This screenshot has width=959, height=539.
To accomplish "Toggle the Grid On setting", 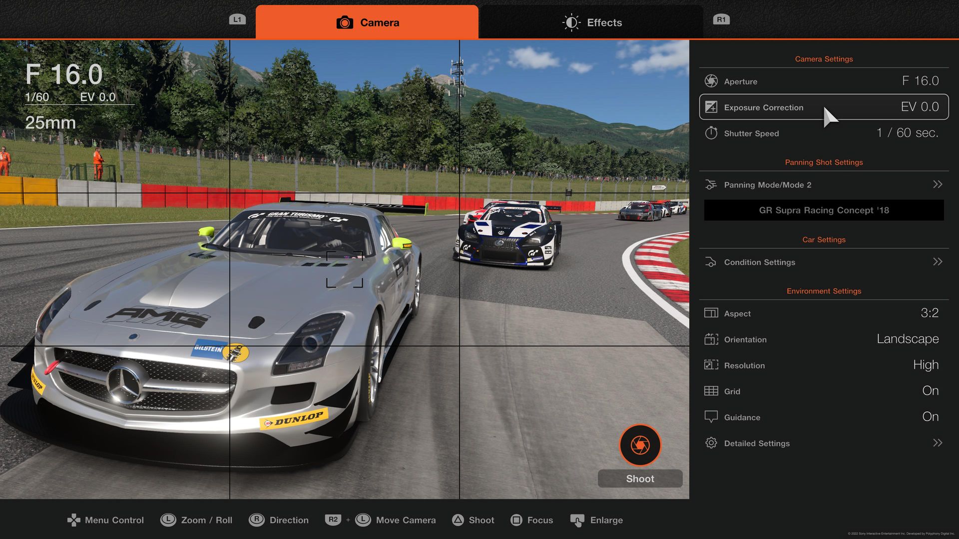I will pyautogui.click(x=930, y=391).
